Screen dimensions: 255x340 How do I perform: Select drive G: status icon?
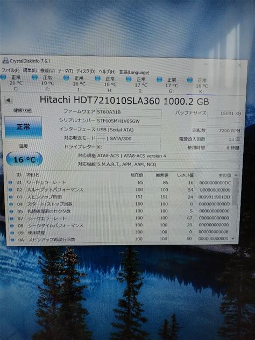pos(159,80)
